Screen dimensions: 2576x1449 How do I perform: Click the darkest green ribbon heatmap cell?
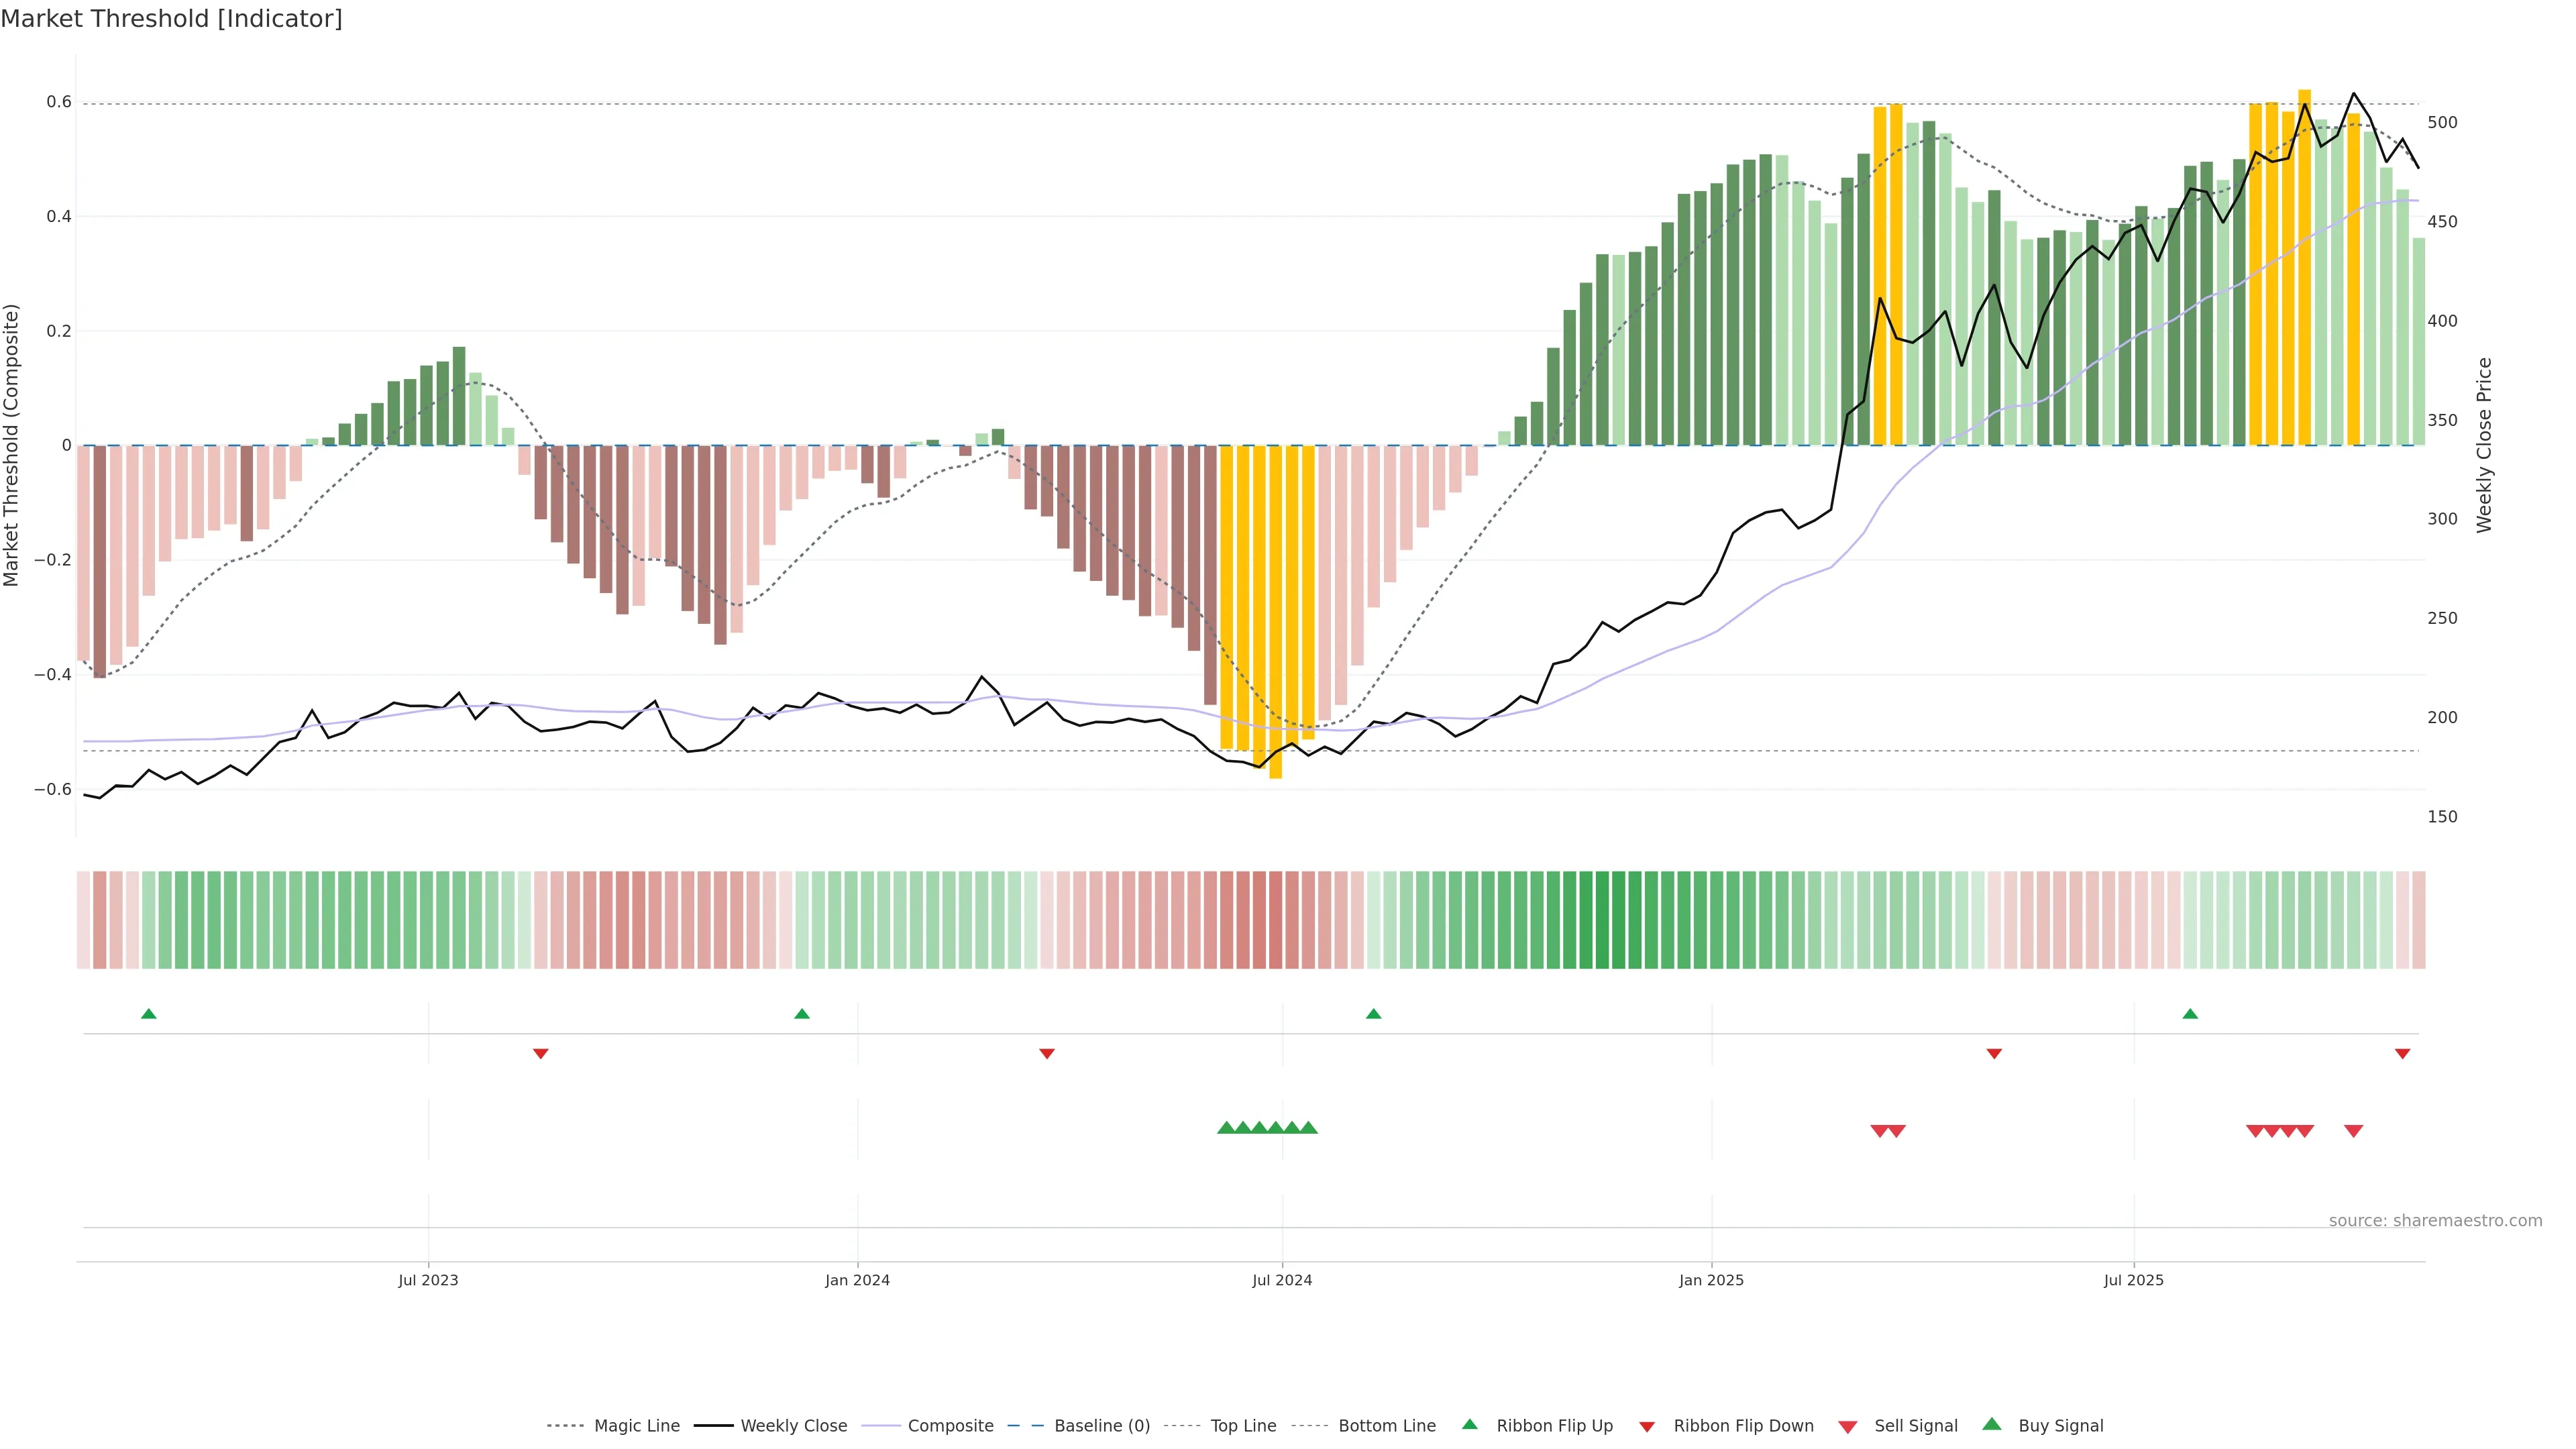pyautogui.click(x=1602, y=920)
